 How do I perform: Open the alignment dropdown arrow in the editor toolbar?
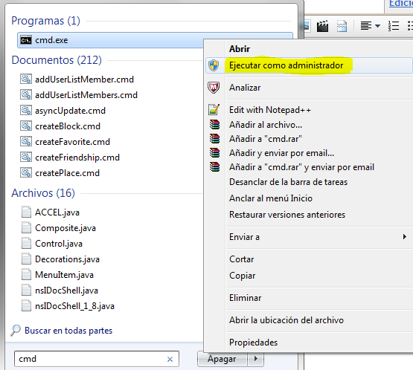point(377,26)
